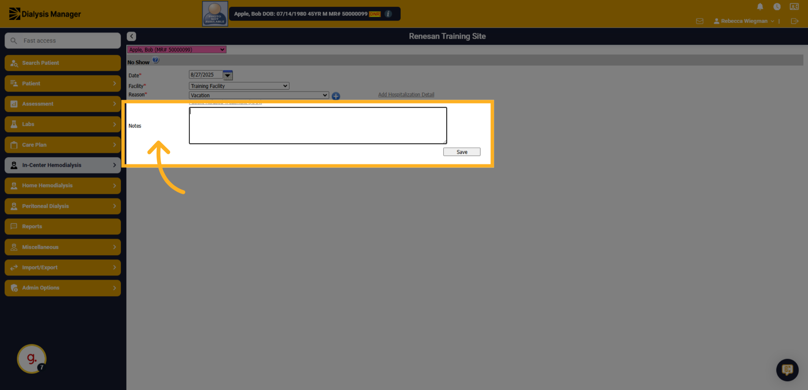Click the contact card icon in the header
The height and width of the screenshot is (390, 808).
coord(794,7)
